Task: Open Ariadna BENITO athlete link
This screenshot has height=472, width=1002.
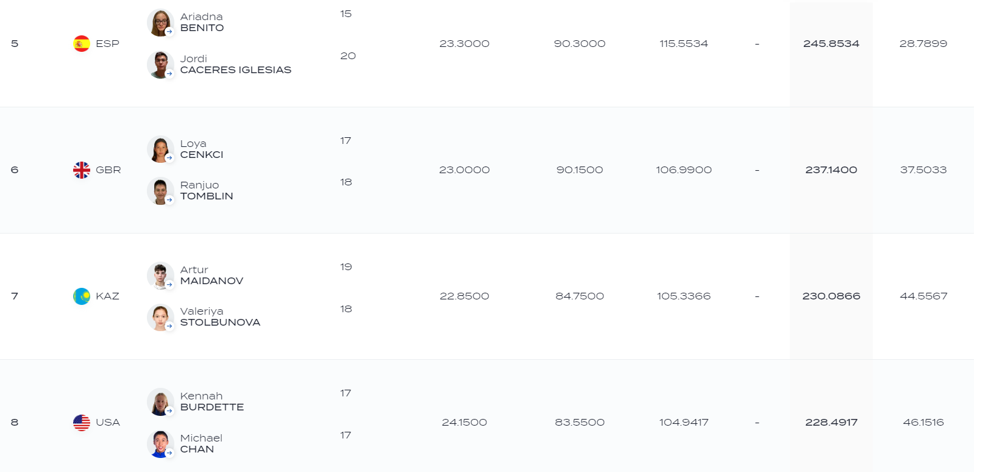Action: [x=202, y=23]
